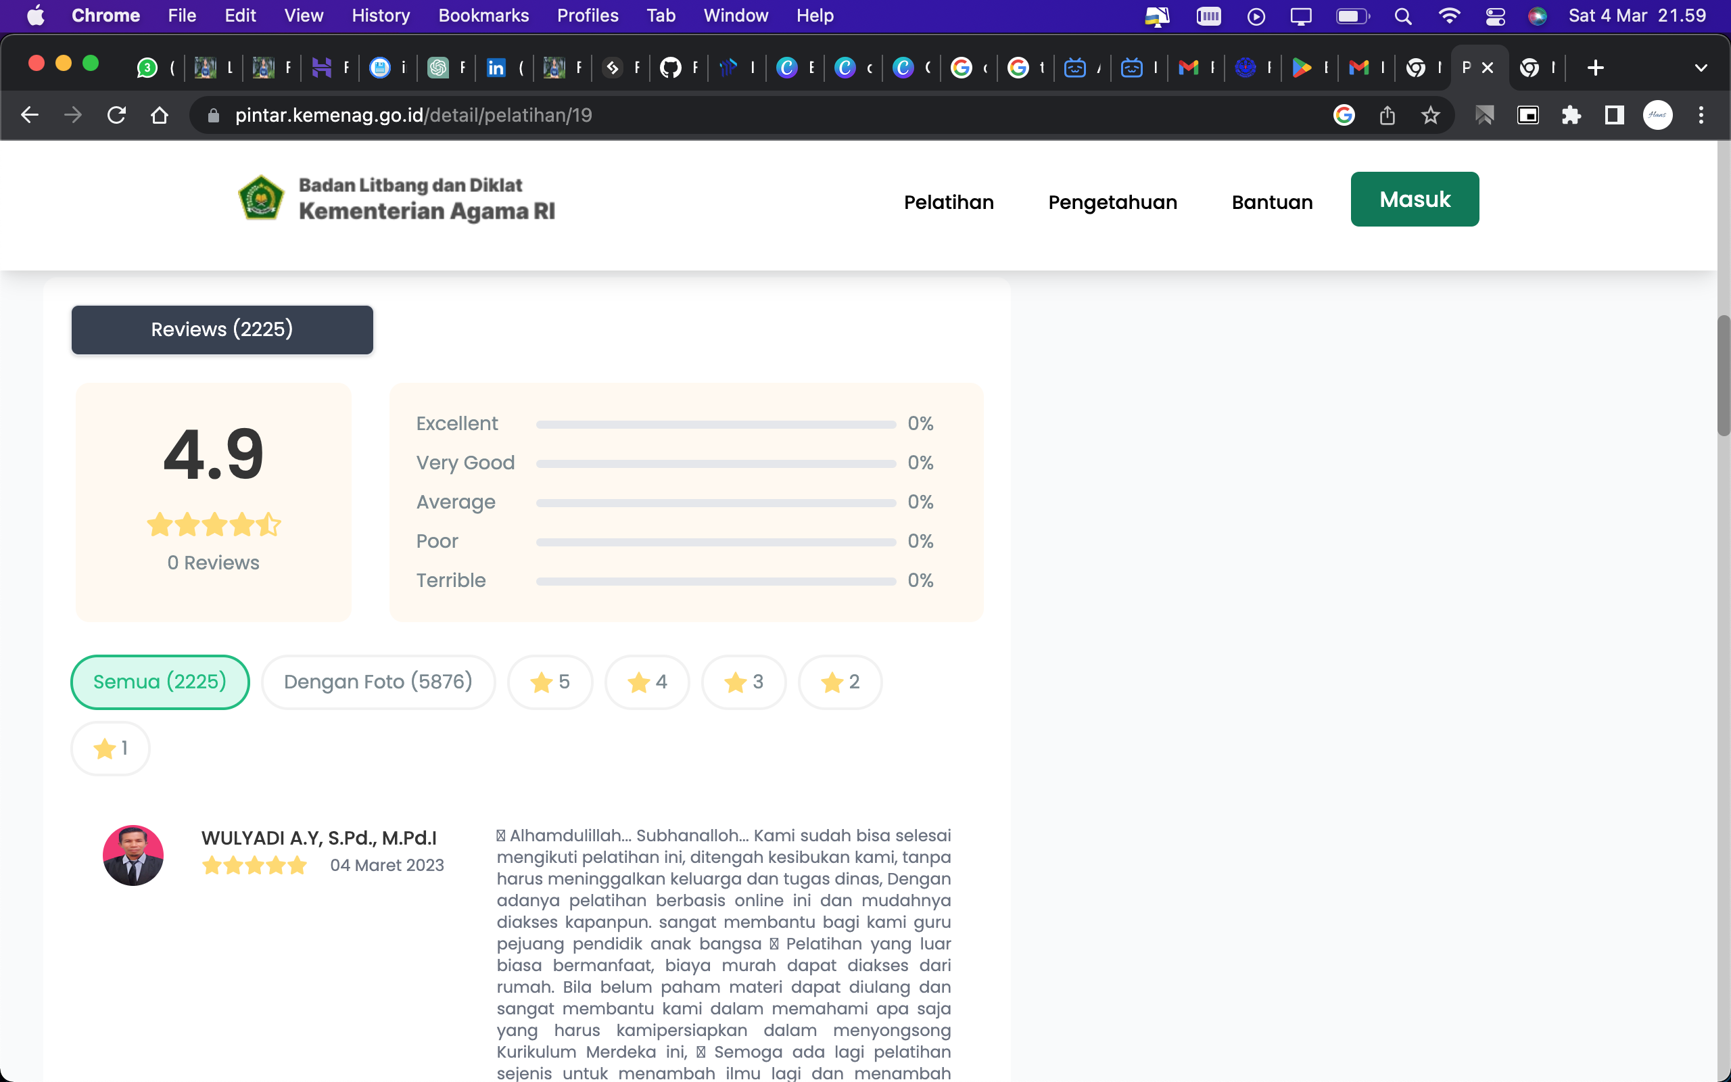1731x1082 pixels.
Task: Click the Masuk button
Action: pos(1414,199)
